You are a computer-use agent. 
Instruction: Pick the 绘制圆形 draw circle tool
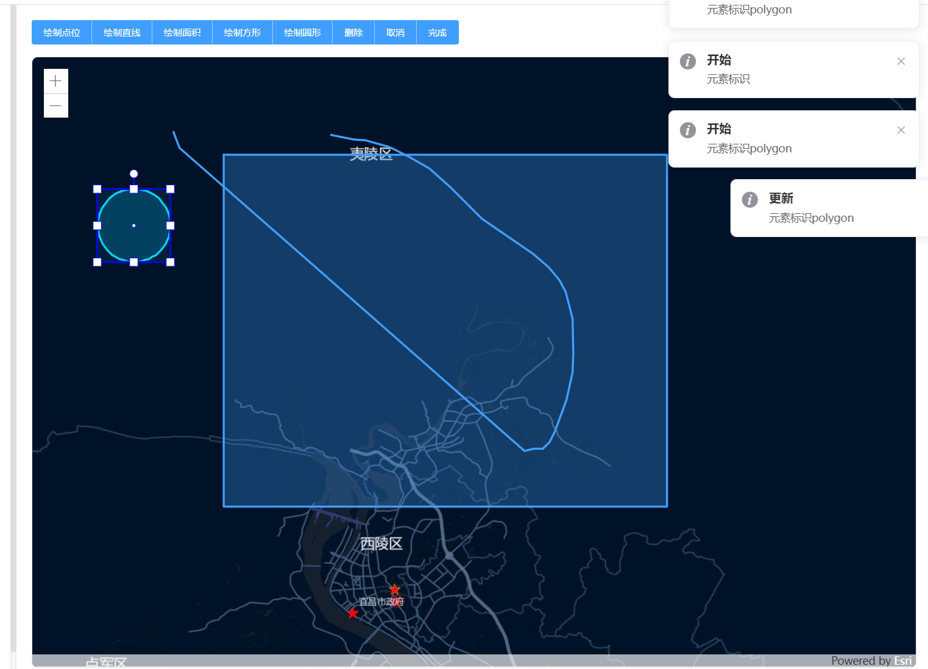coord(303,32)
